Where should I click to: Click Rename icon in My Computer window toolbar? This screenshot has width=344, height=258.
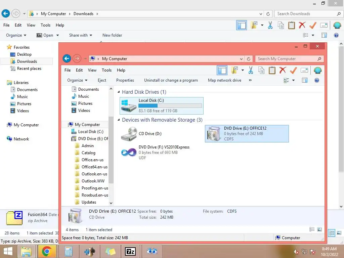pyautogui.click(x=304, y=70)
